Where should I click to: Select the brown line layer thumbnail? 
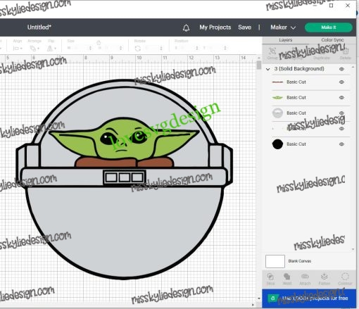(x=277, y=82)
